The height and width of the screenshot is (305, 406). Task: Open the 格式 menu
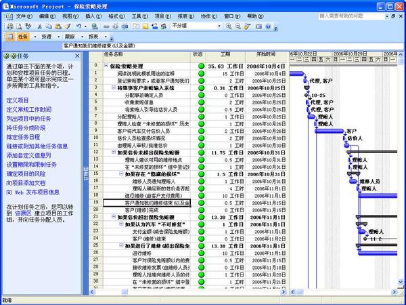(x=116, y=16)
